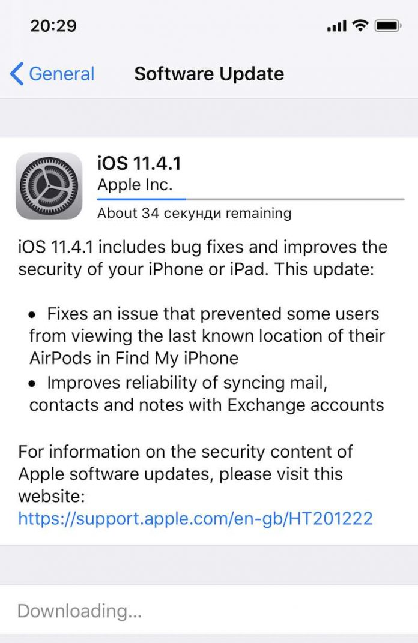Tap the Exchange accounts syncing bullet
Screen dimensions: 418x643
(206, 393)
